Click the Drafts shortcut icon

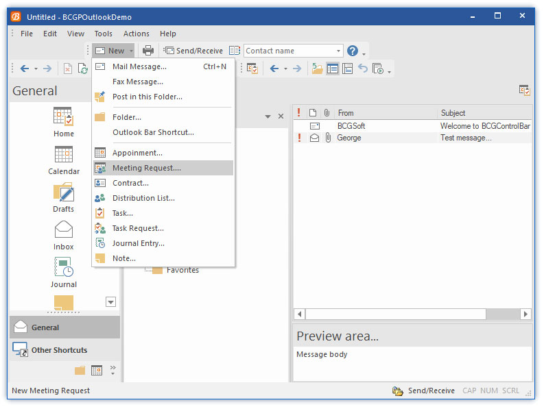[x=64, y=193]
